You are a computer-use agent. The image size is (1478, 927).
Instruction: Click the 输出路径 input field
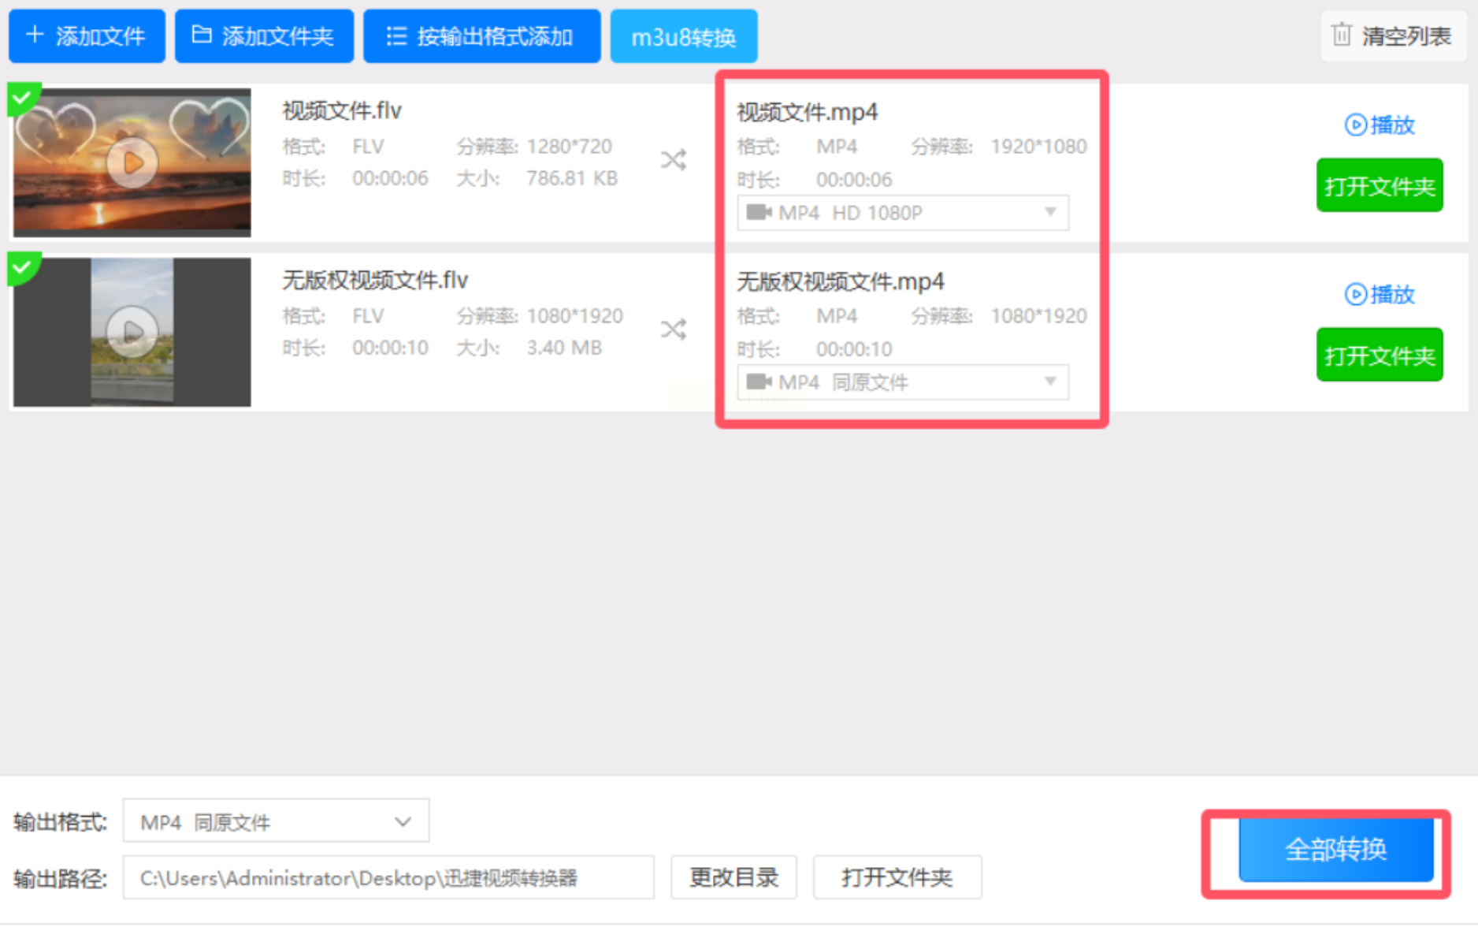388,877
